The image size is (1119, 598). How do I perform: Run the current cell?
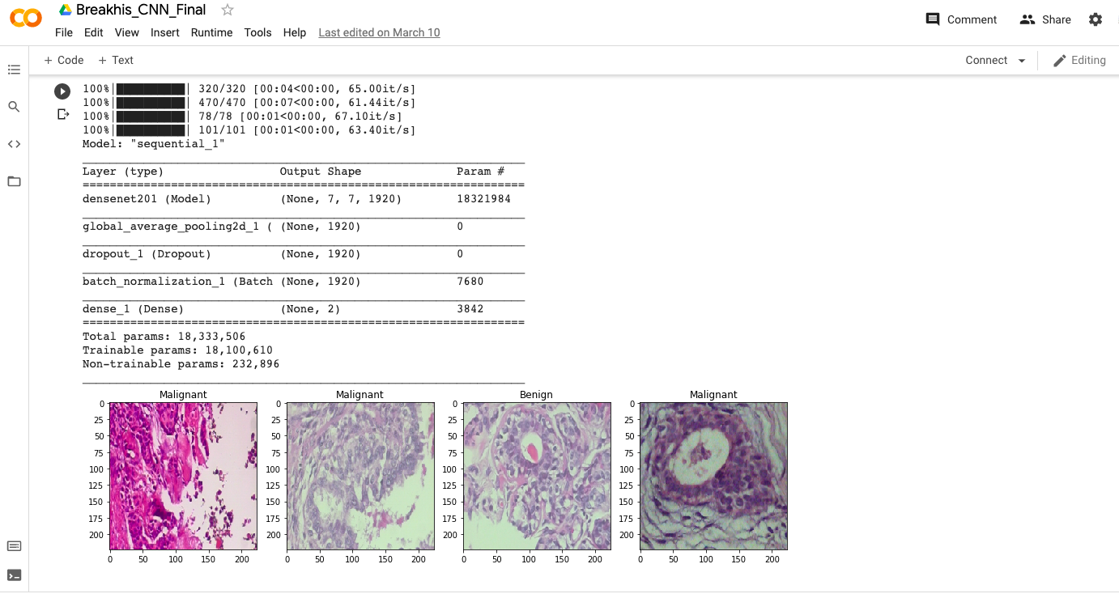click(62, 91)
